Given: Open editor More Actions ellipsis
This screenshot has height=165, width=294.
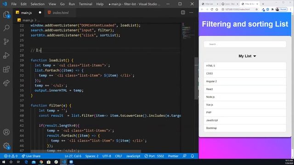Looking at the screenshot, I should coord(191,12).
